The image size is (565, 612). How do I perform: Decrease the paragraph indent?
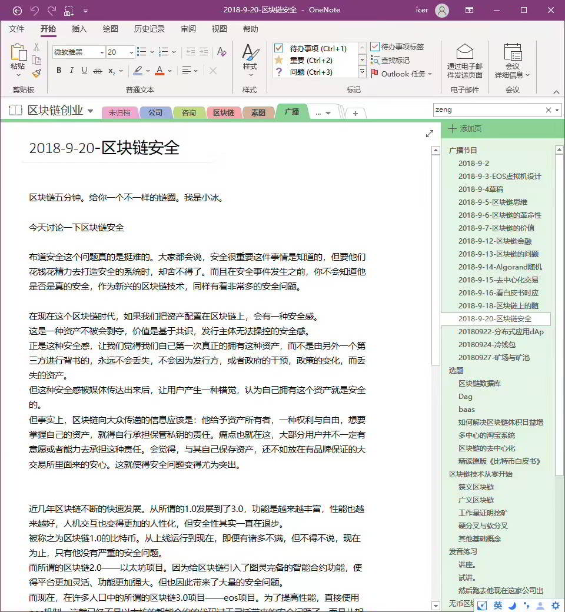coord(191,52)
